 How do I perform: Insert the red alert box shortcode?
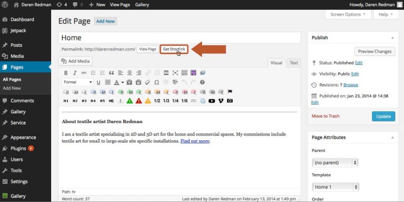[x=138, y=101]
